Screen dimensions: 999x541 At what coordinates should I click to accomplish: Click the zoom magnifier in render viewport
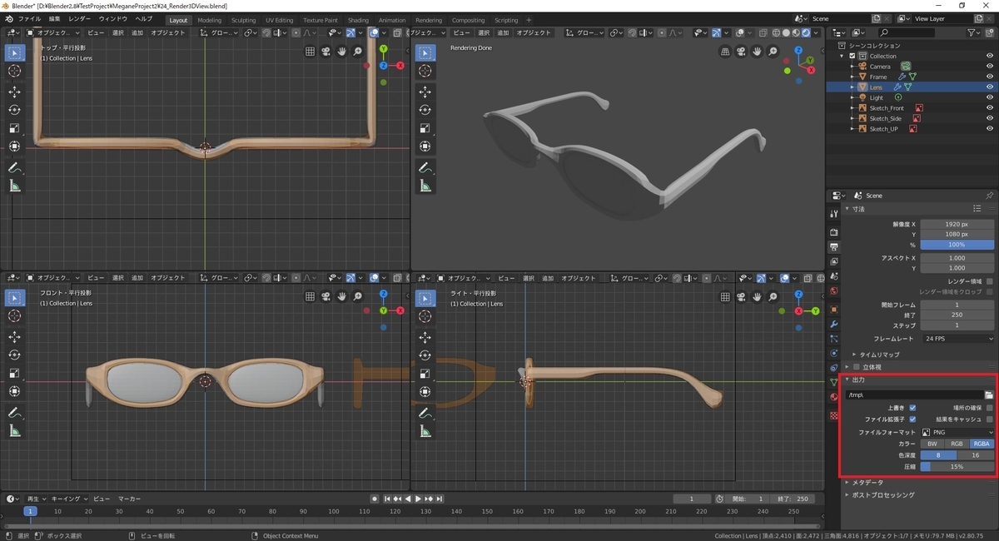pos(773,52)
